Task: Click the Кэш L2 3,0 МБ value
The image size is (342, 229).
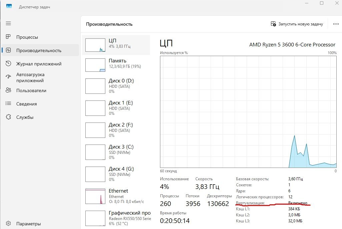Action: (x=294, y=215)
